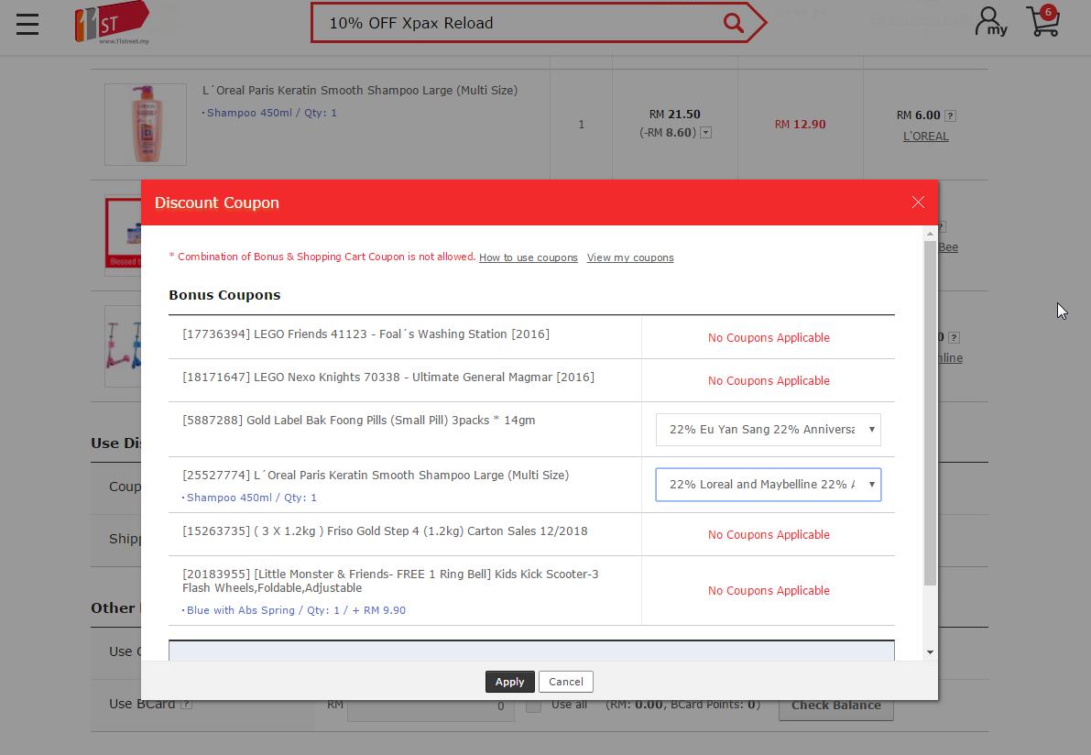Screen dimensions: 1091x755
Task: Expand the discount arrow beside -RM 8.60
Action: [705, 132]
